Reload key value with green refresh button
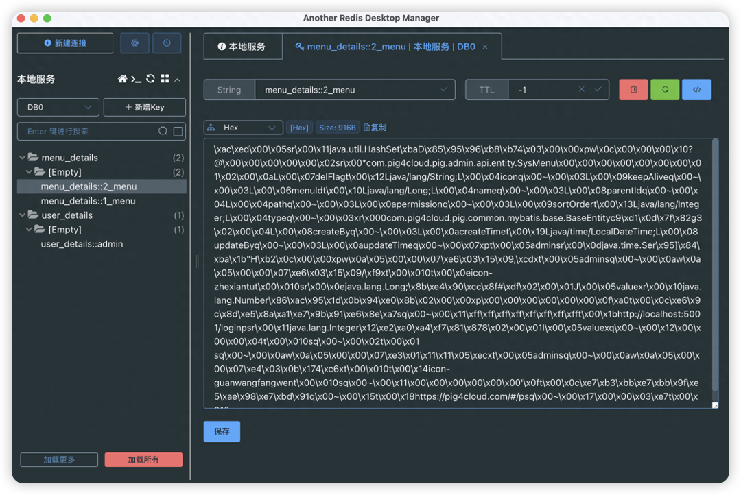741x495 pixels. point(665,90)
